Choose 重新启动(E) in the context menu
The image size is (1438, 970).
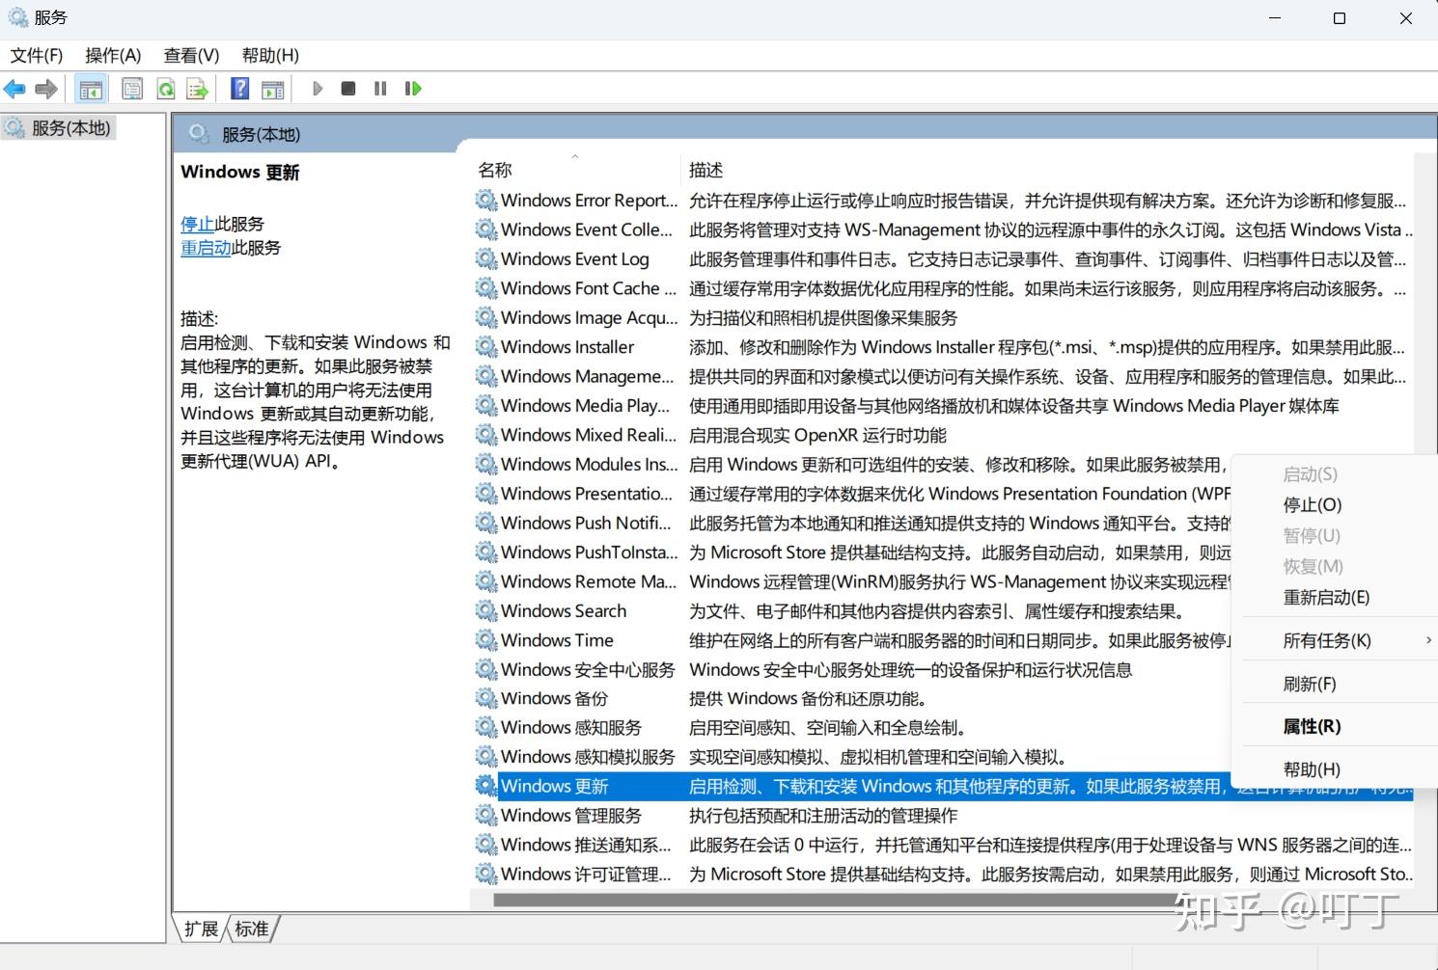1326,598
